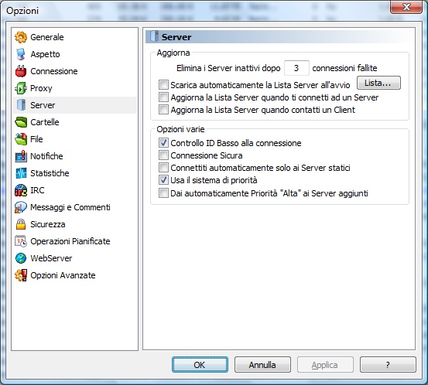
Task: Select the green Cartelle folder icon
Action: click(21, 122)
